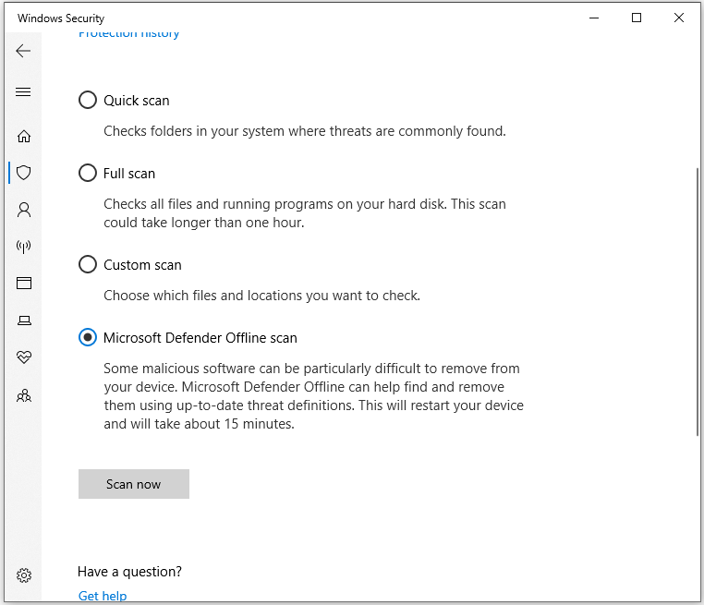Maximize the Windows Security window
This screenshot has width=704, height=605.
637,18
